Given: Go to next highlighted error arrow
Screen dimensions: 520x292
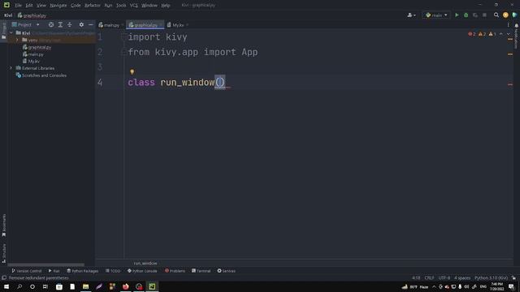Looking at the screenshot, I should tap(509, 34).
